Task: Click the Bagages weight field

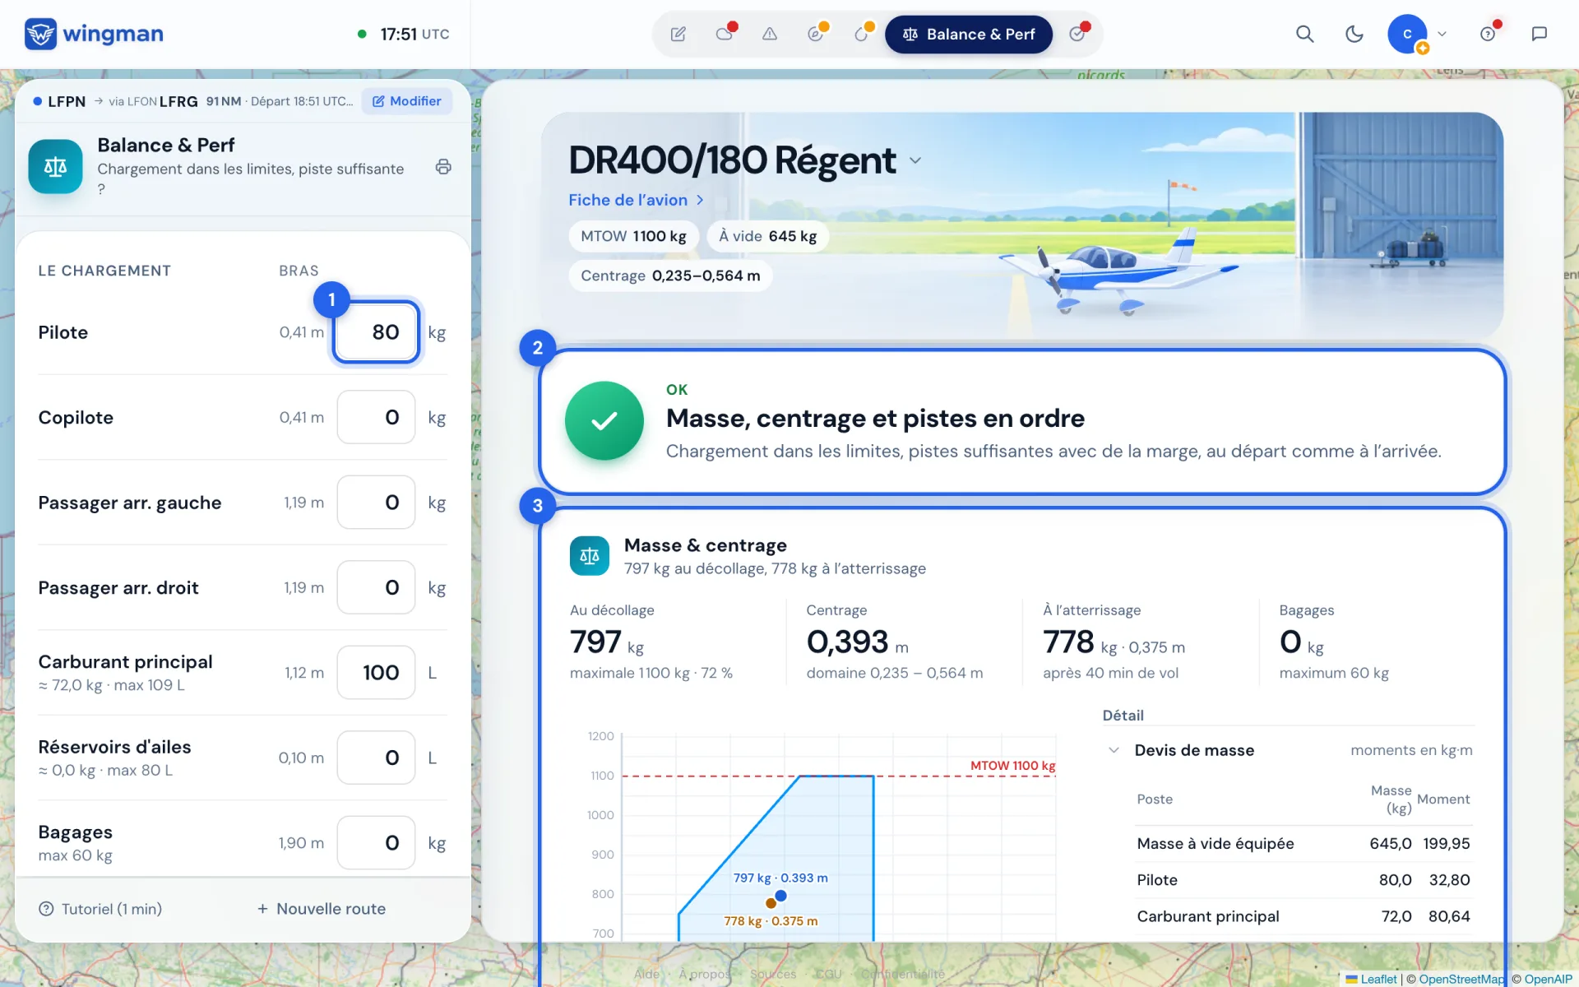Action: coord(377,843)
